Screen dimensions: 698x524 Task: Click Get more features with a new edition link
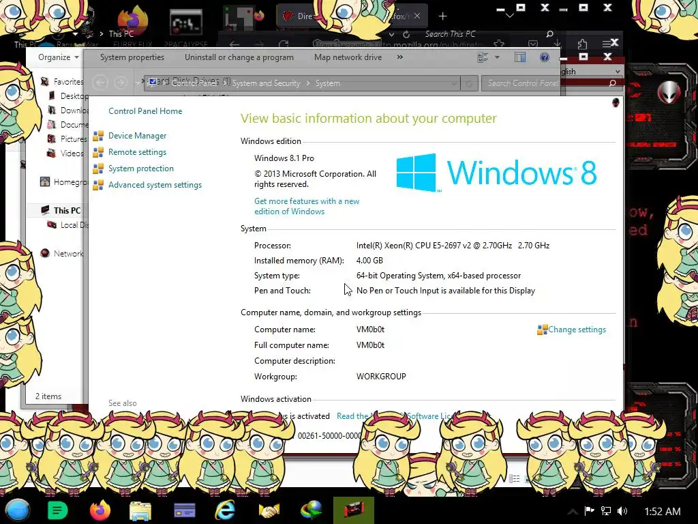click(307, 206)
